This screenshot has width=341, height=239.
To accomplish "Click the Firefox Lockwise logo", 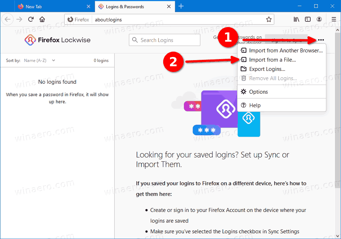I will coord(57,40).
